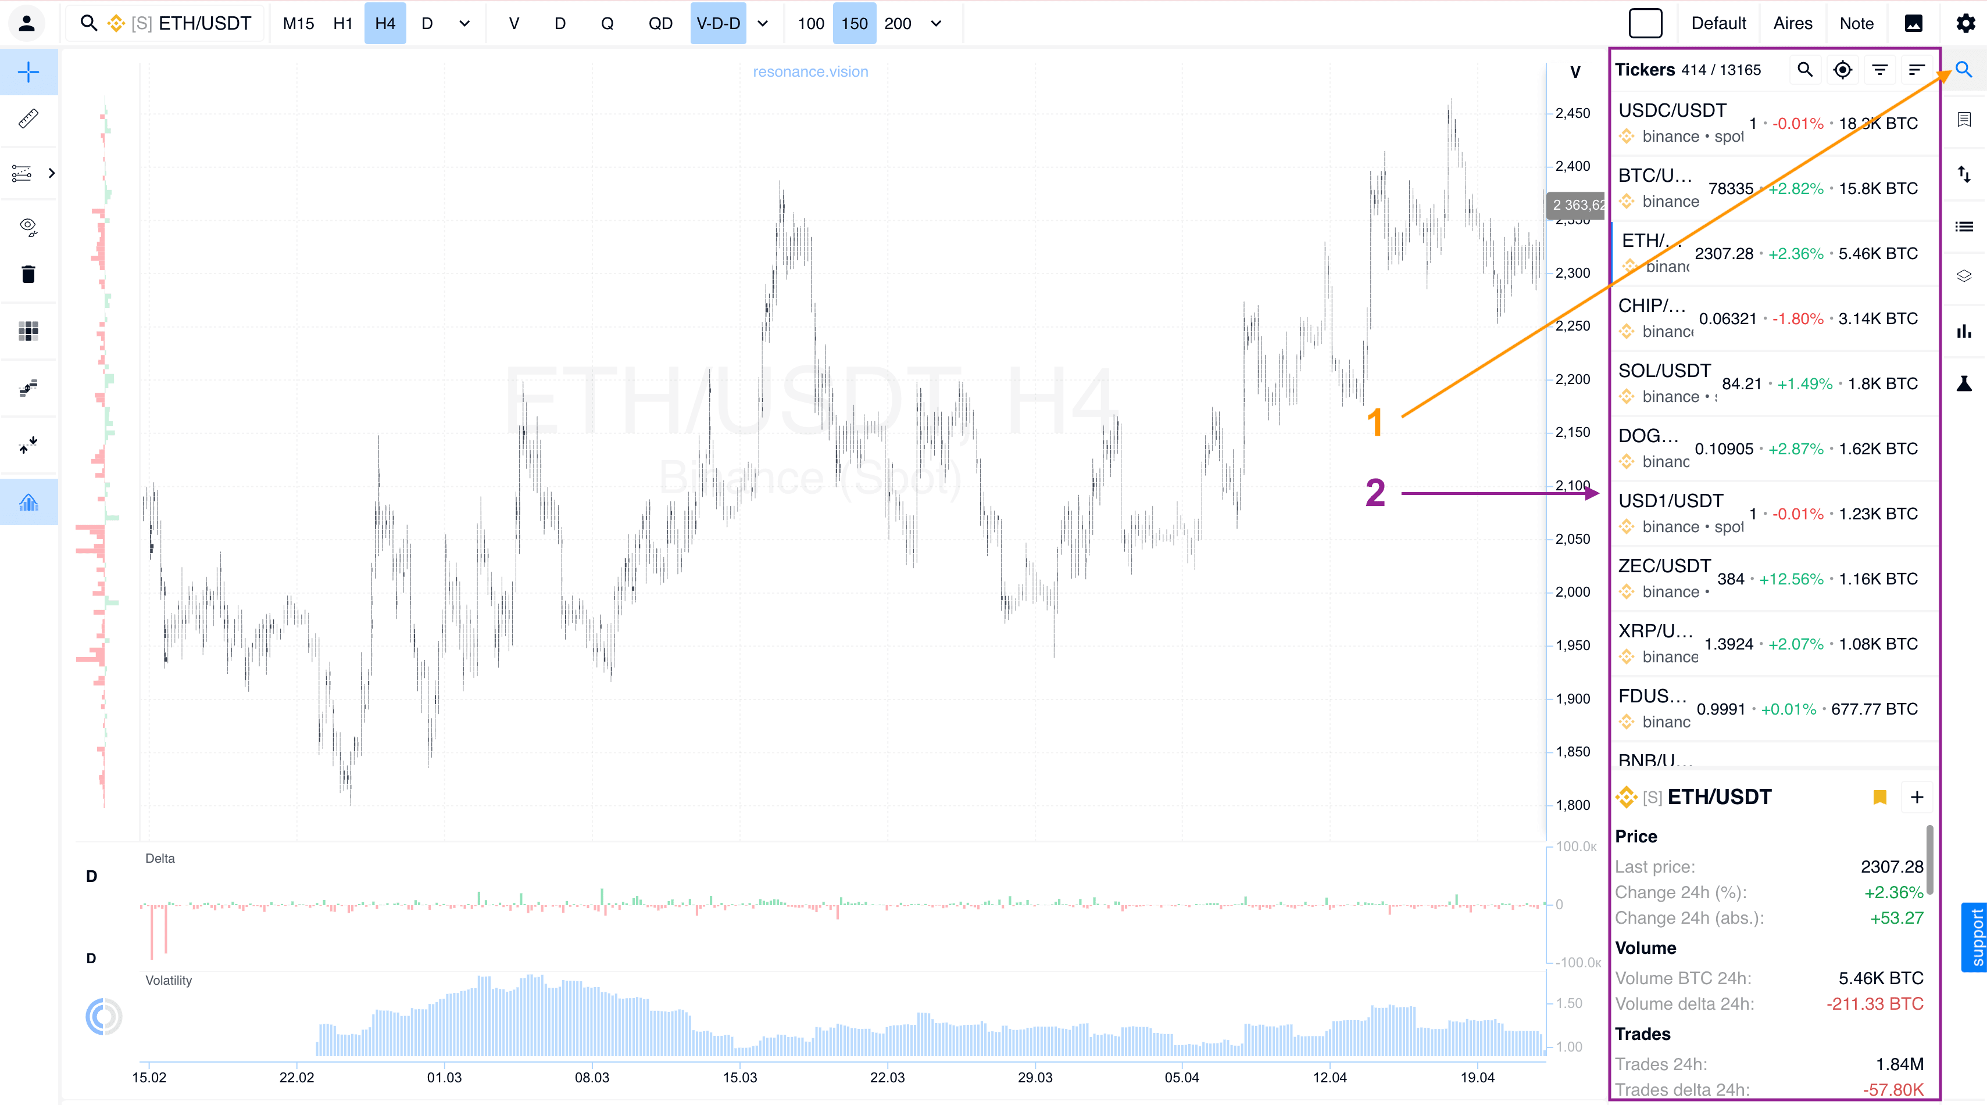Select the XRP ticker row
The height and width of the screenshot is (1105, 1987).
(1774, 644)
